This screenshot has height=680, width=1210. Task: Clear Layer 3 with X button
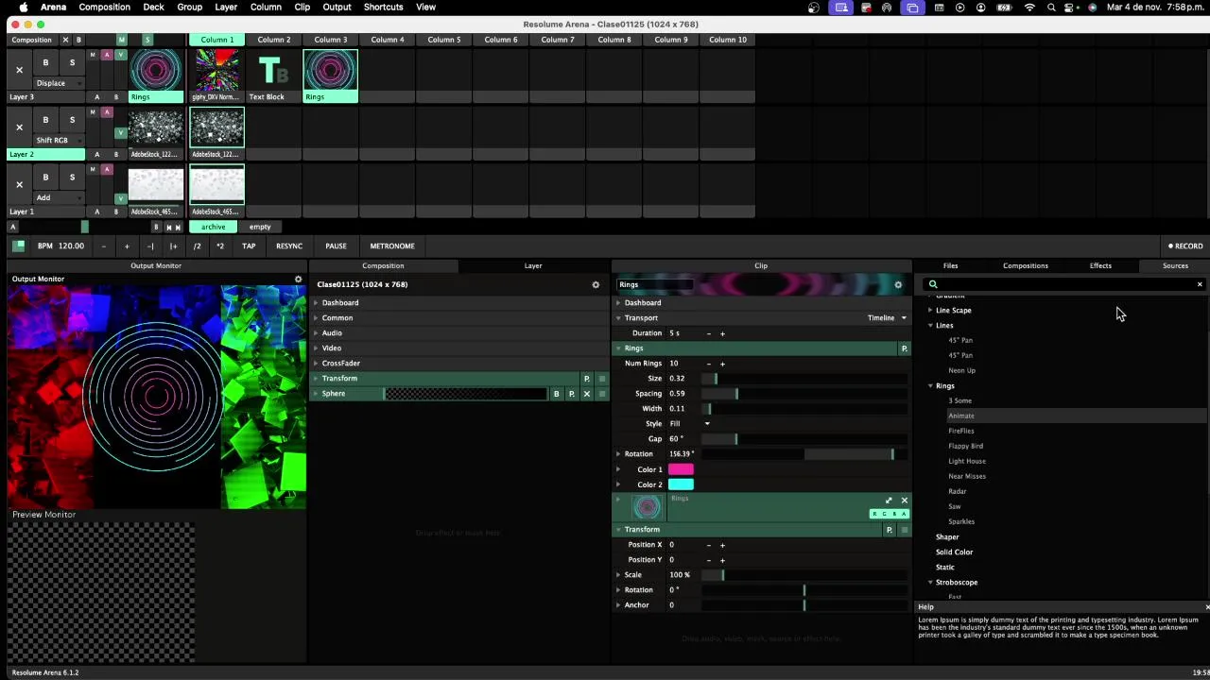[19, 70]
